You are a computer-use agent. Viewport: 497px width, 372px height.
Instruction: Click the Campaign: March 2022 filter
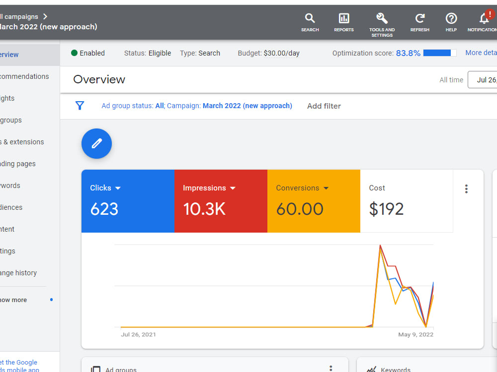pyautogui.click(x=230, y=106)
